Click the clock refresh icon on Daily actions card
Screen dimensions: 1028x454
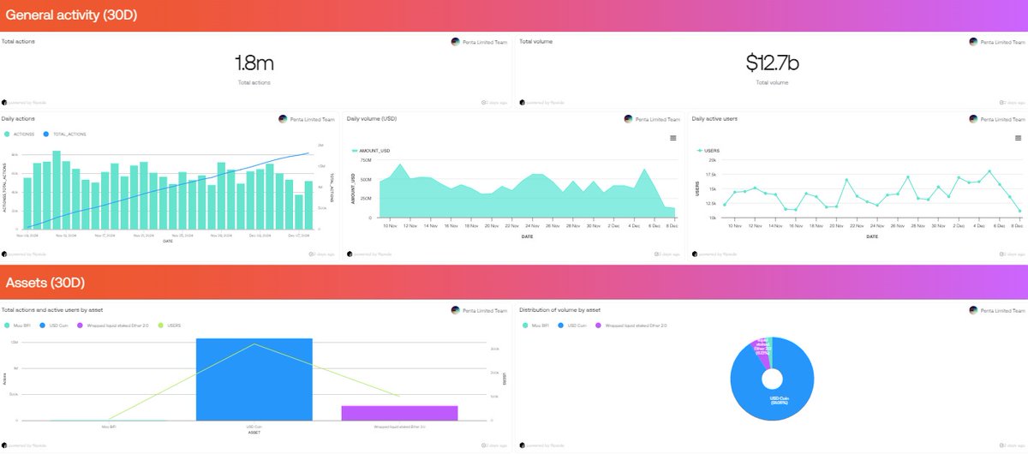[x=312, y=254]
